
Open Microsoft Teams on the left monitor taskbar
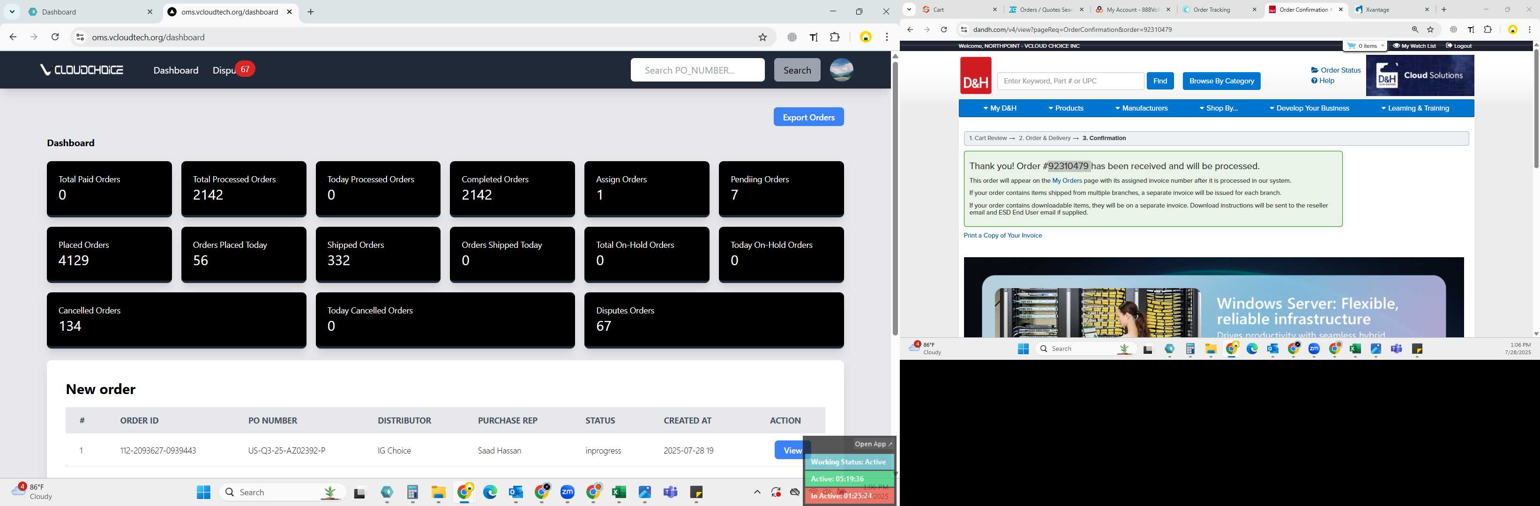[670, 492]
